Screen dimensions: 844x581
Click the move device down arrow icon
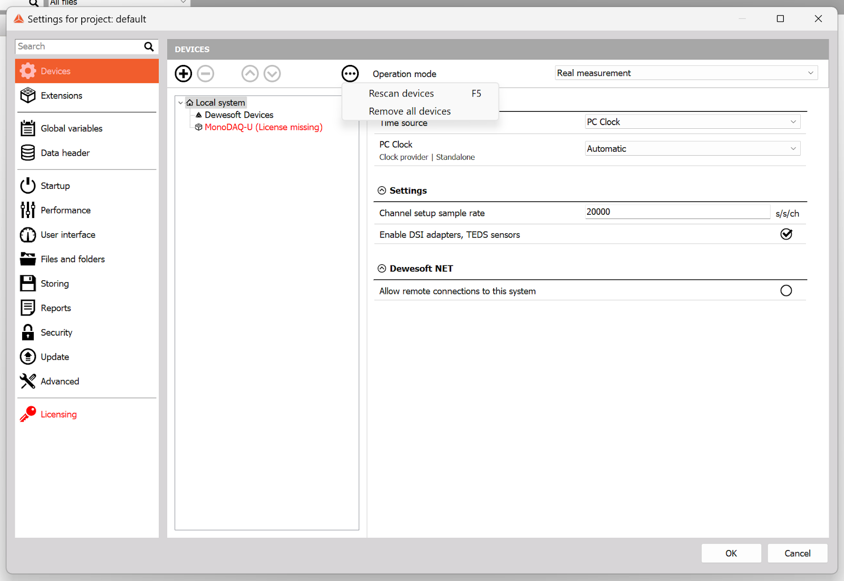point(272,73)
